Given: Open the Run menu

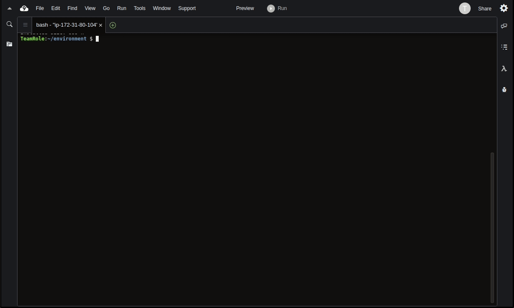Looking at the screenshot, I should point(122,8).
